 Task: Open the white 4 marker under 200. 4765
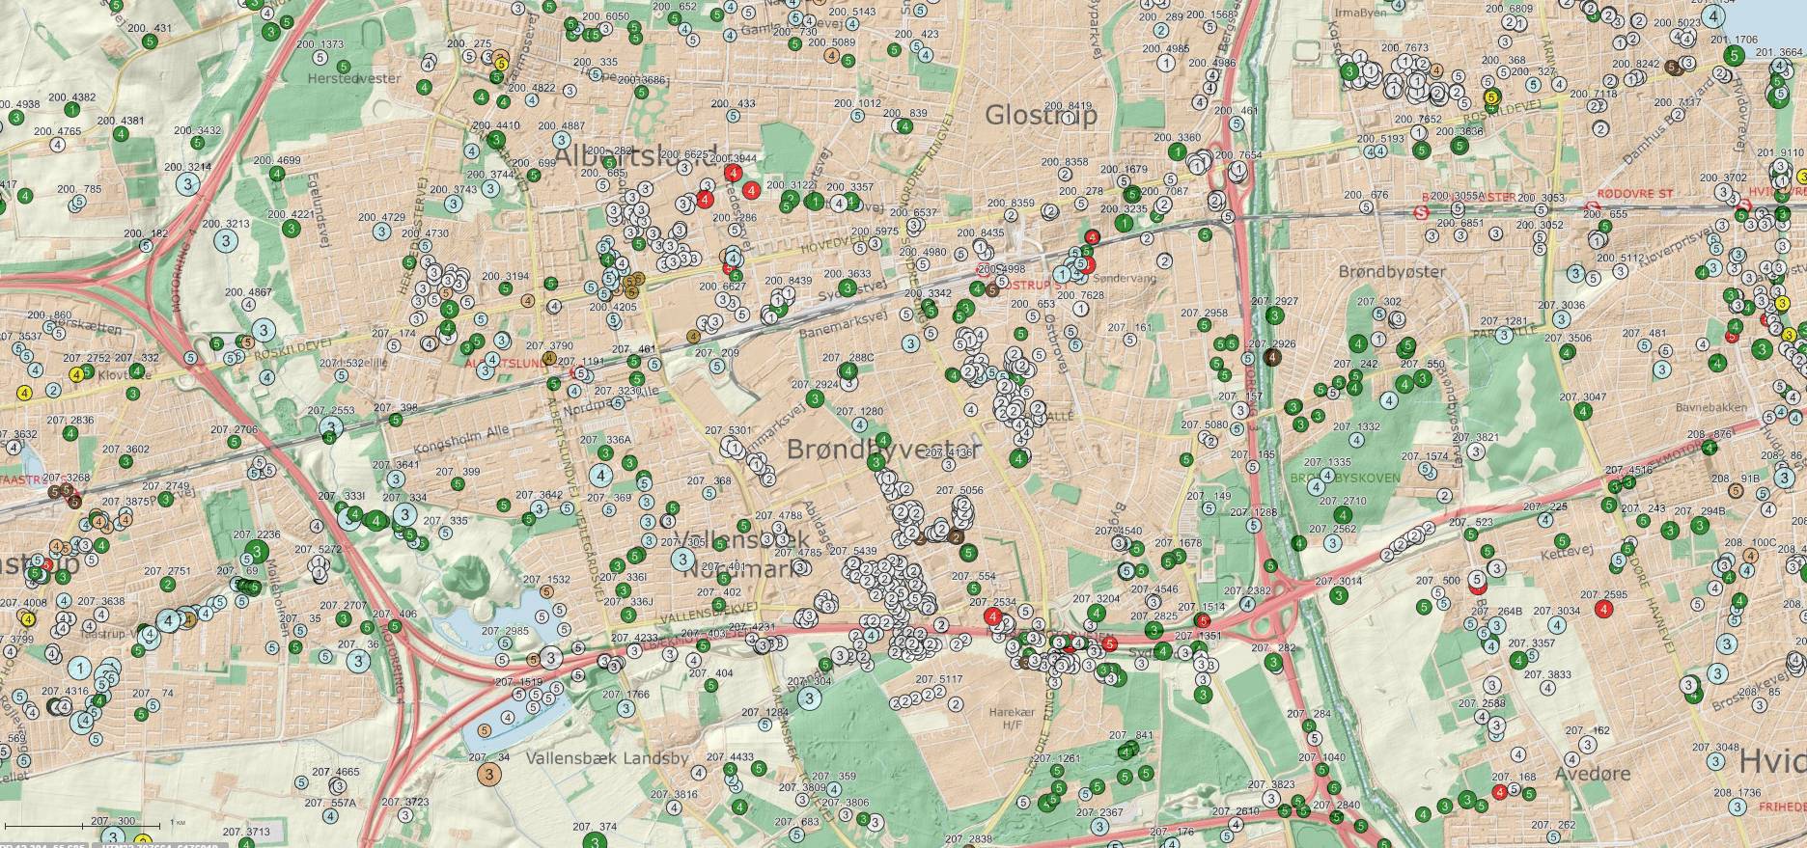click(x=58, y=144)
